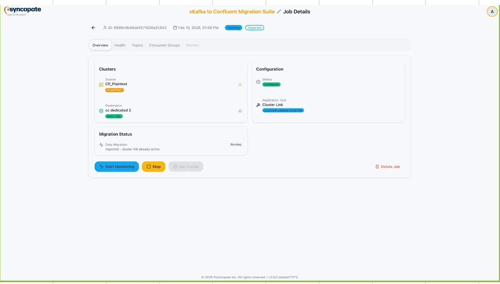Click the back arrow icon

point(93,28)
